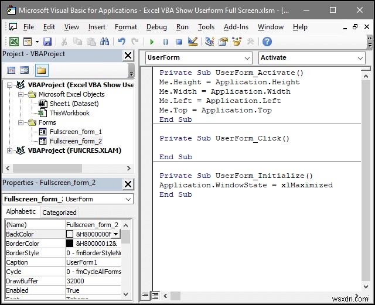Viewport: 375px width, 305px height.
Task: Open the File menu
Action: click(x=29, y=27)
